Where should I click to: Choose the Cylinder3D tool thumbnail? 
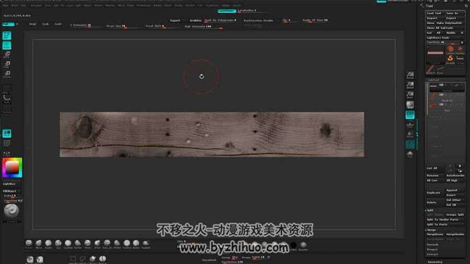pyautogui.click(x=450, y=50)
